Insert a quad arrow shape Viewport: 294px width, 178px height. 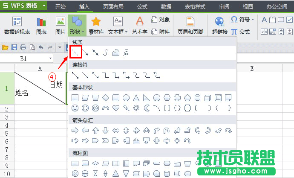(x=136, y=131)
